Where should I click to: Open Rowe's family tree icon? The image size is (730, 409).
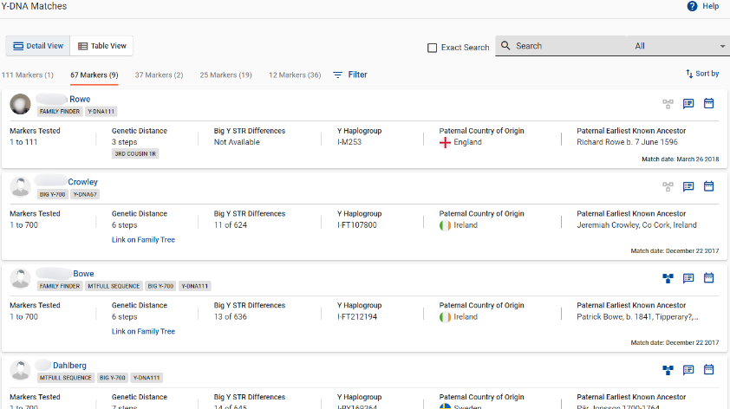668,104
